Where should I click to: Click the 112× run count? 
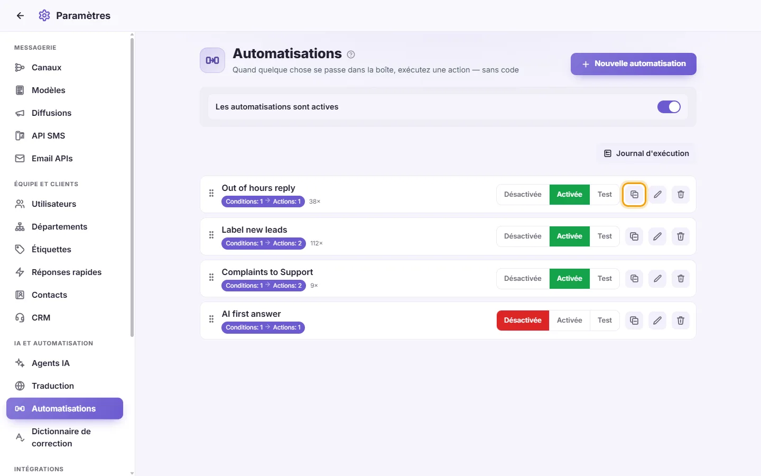pos(317,243)
